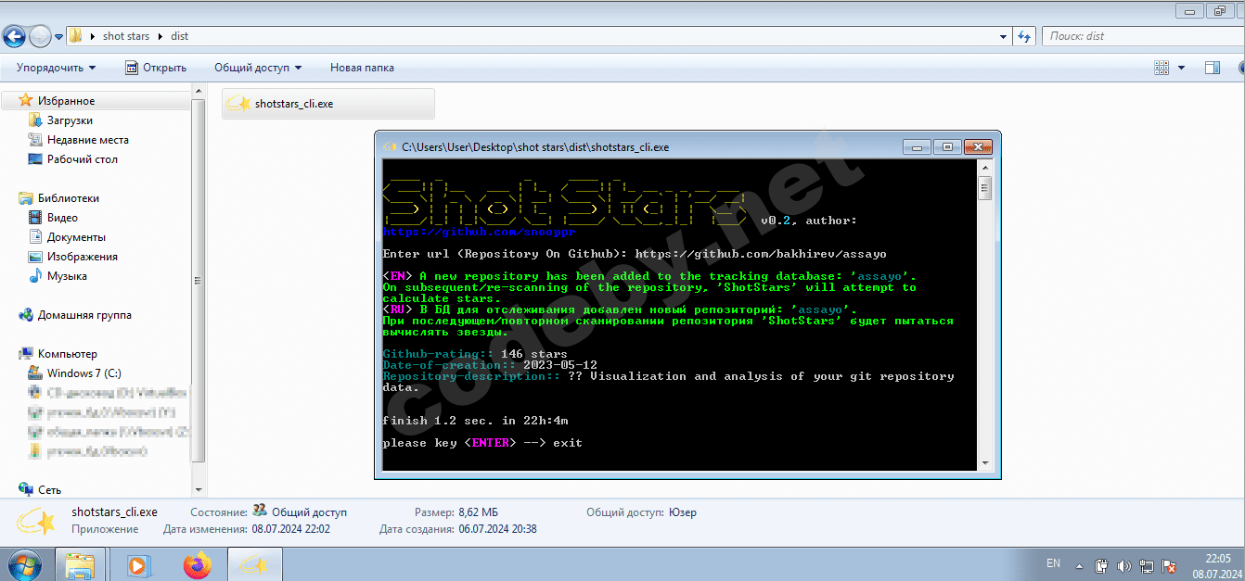The width and height of the screenshot is (1245, 581).
Task: Click the ShotStars taskbar icon
Action: (254, 564)
